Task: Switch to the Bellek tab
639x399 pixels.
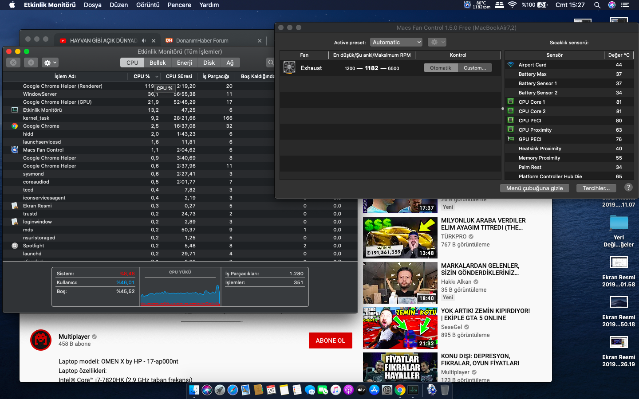Action: [x=158, y=63]
